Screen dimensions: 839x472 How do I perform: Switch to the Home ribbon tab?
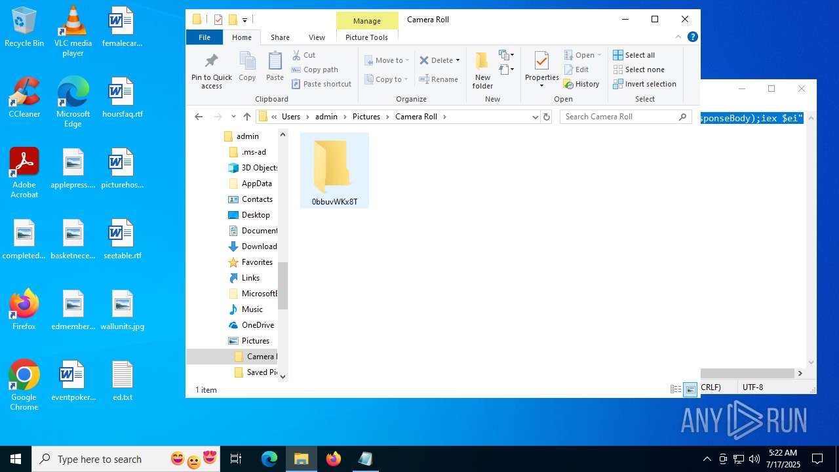[x=242, y=37]
